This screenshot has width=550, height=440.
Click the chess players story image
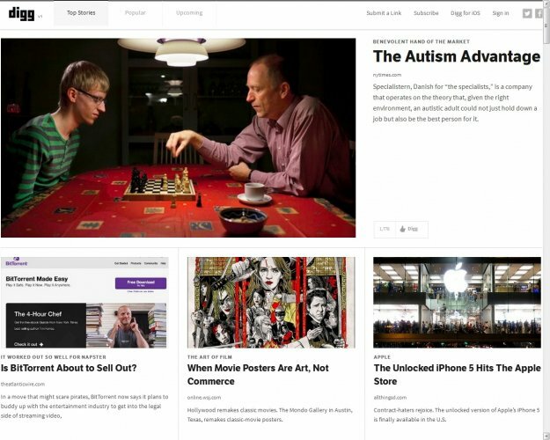(178, 137)
